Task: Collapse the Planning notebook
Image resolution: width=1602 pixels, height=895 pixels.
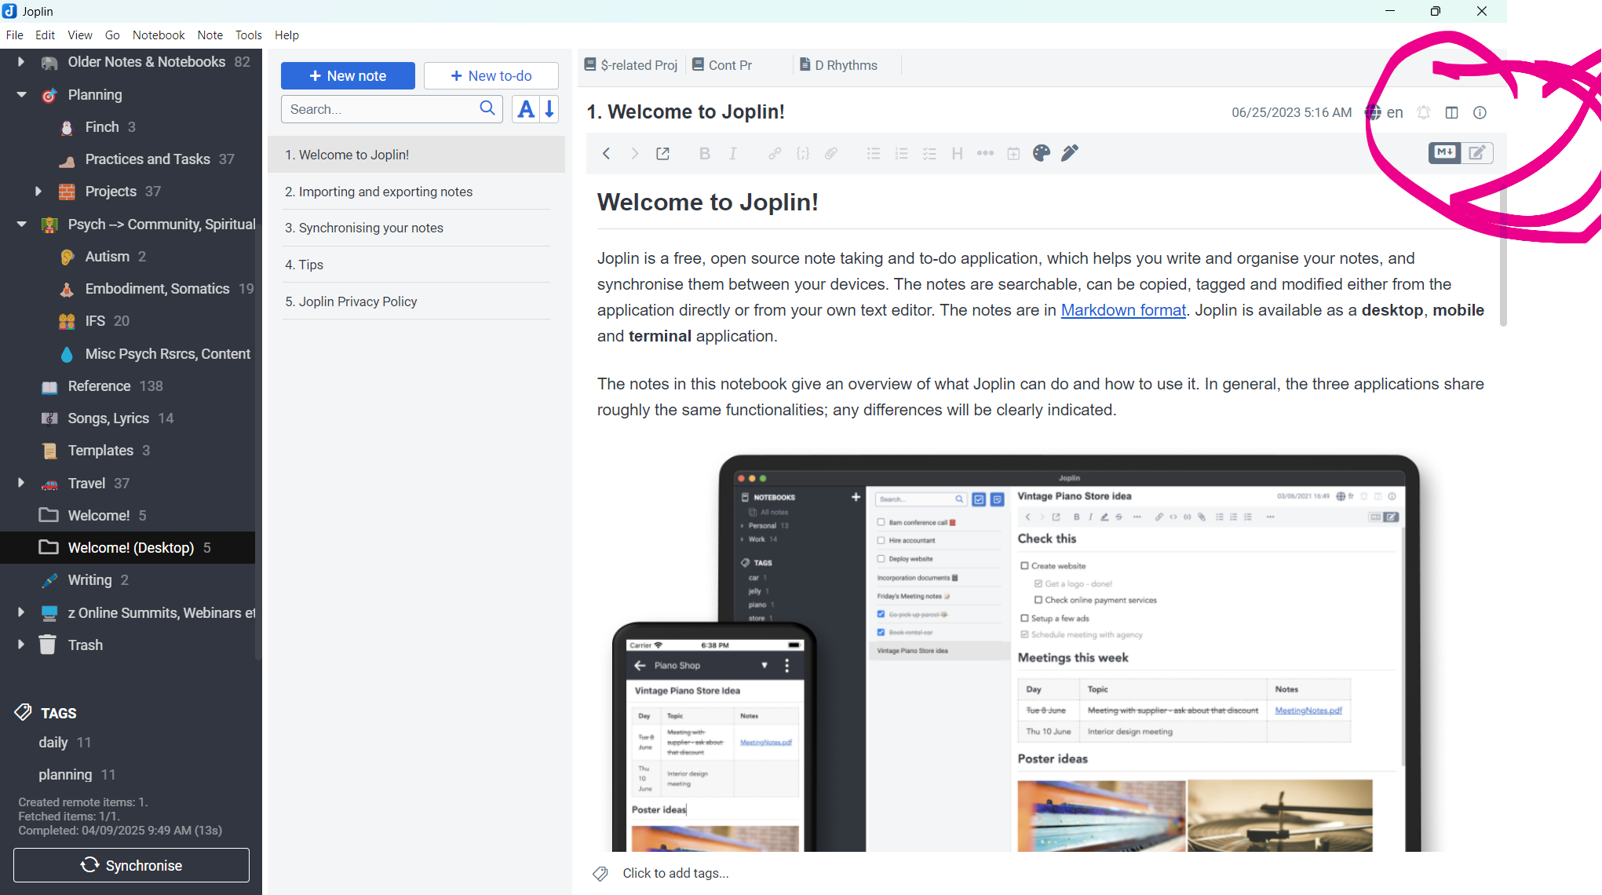Action: coord(21,94)
